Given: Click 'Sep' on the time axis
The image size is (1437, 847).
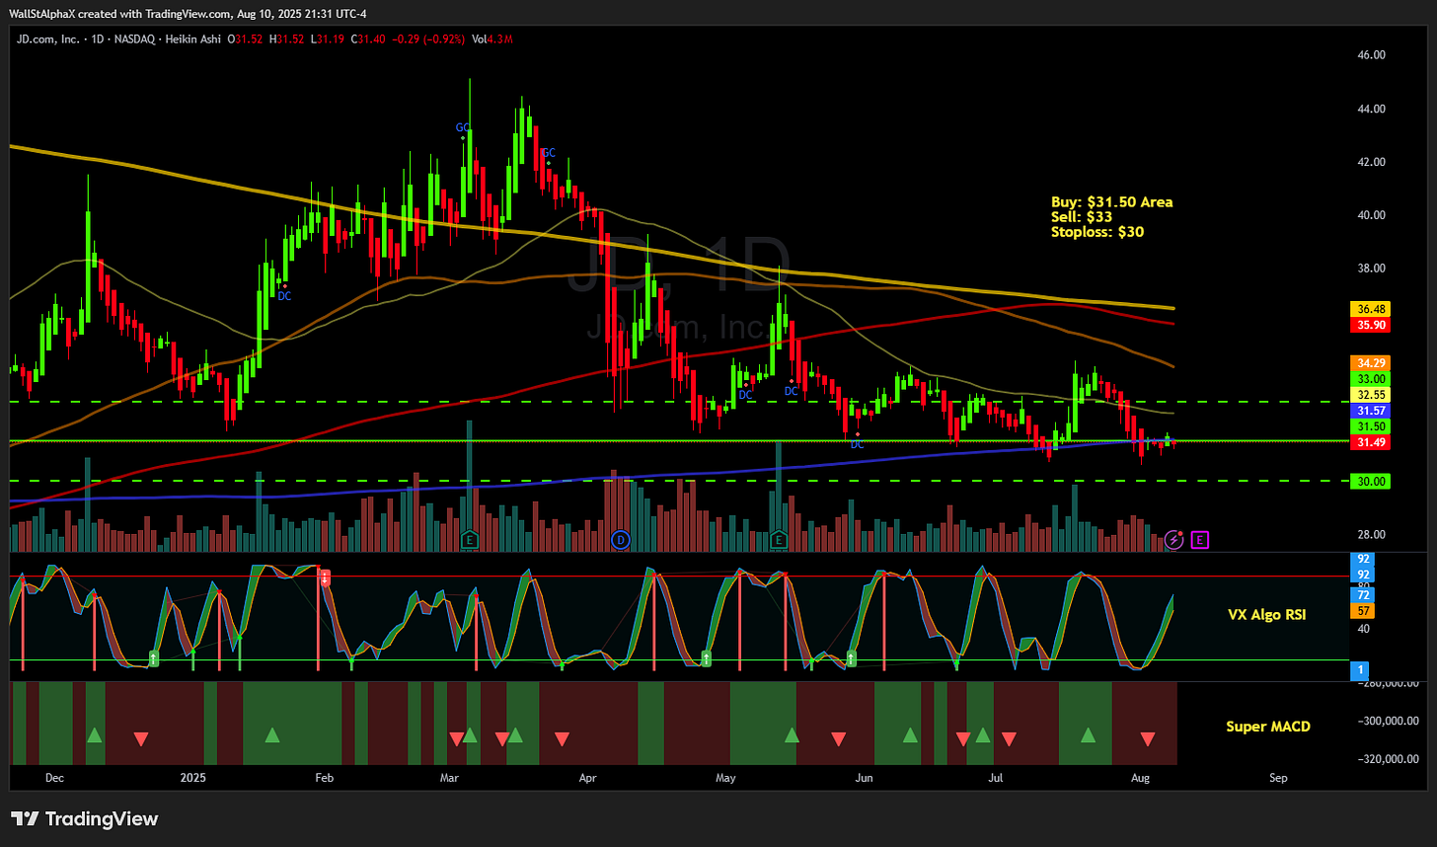Looking at the screenshot, I should [x=1278, y=778].
